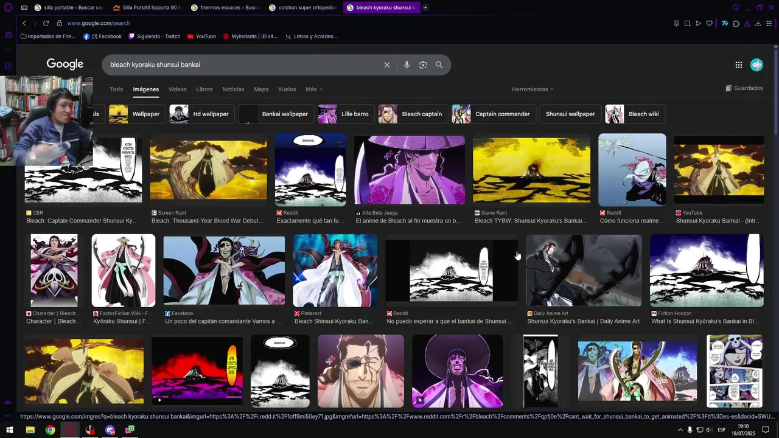Open Windows Start menu
This screenshot has height=438, width=779.
[9, 430]
